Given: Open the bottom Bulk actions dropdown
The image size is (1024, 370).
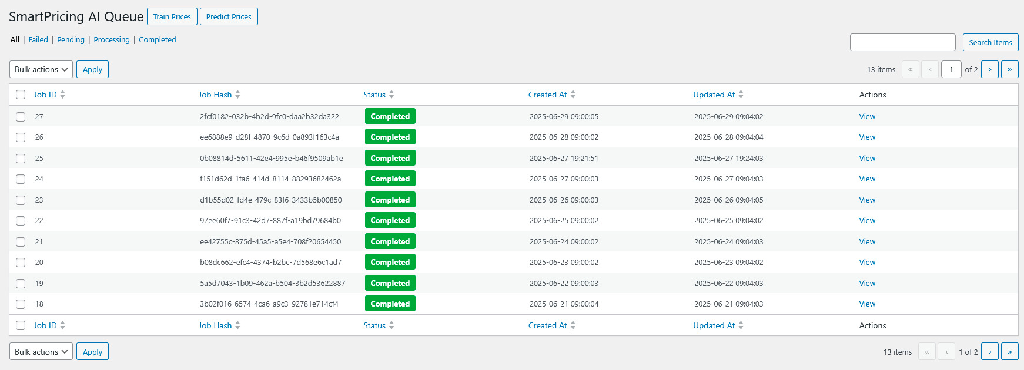Looking at the screenshot, I should 41,352.
